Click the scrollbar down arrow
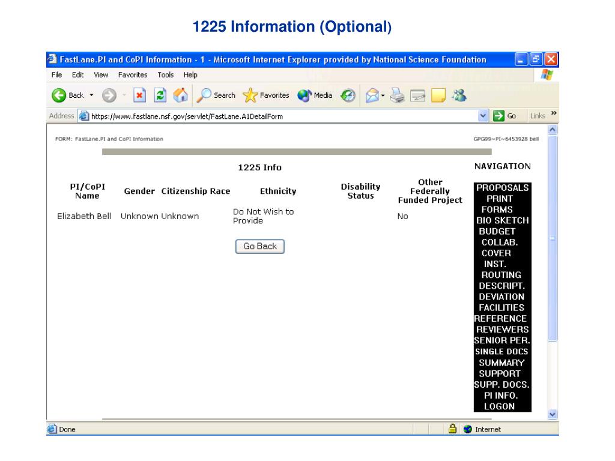This screenshot has height=461, width=615. point(553,415)
